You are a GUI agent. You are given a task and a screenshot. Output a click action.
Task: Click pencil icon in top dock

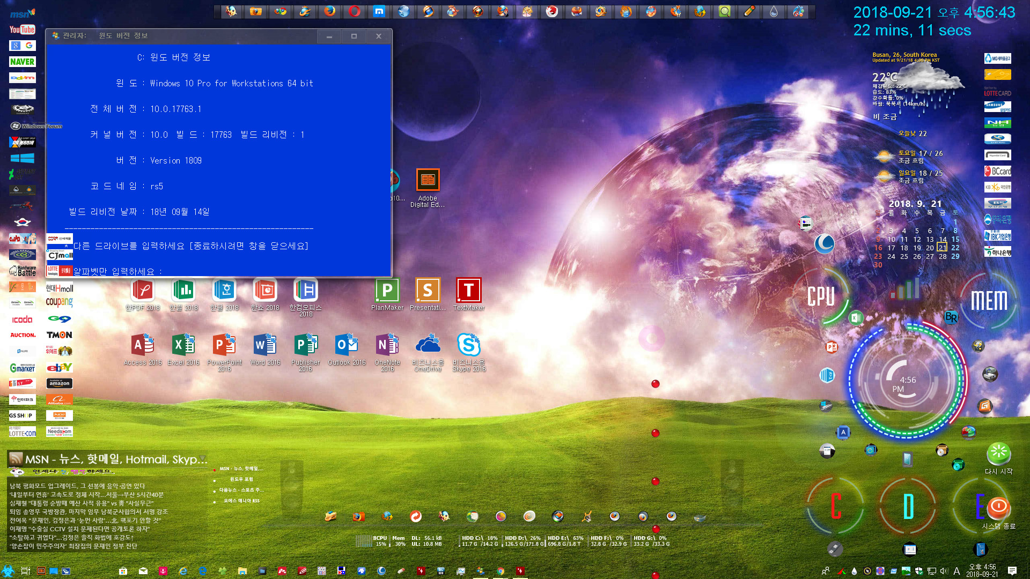[x=749, y=11]
